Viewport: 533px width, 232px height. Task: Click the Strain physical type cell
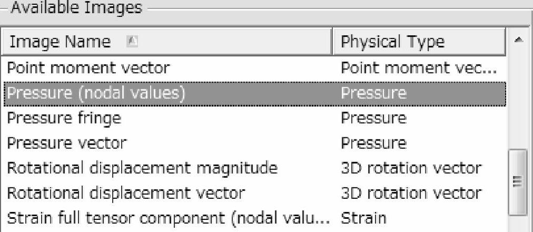click(x=364, y=217)
